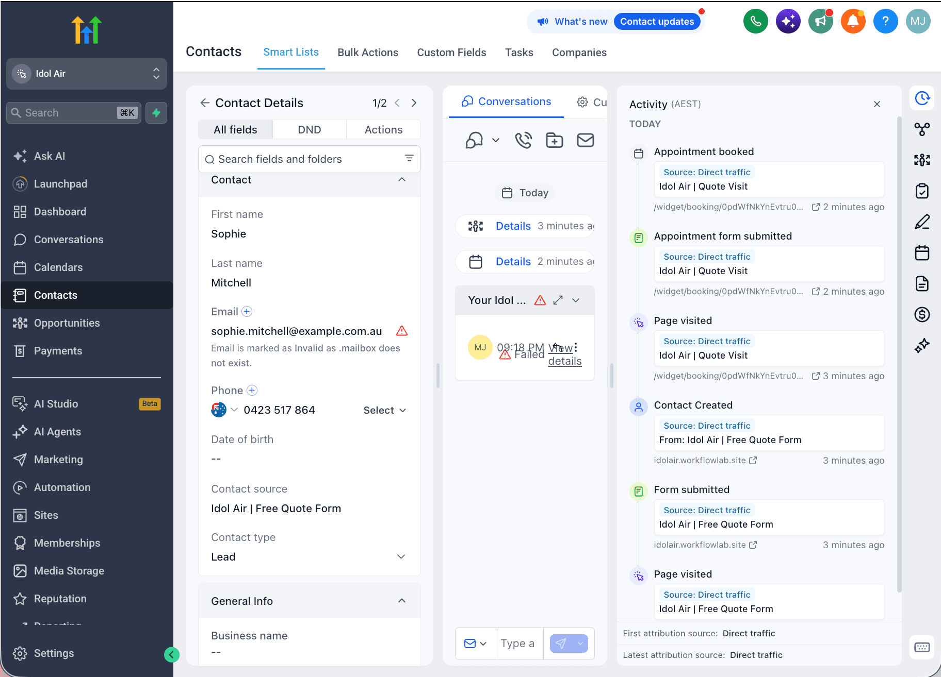Open the tasks clipboard-check icon in right rail
The height and width of the screenshot is (677, 941).
tap(922, 191)
